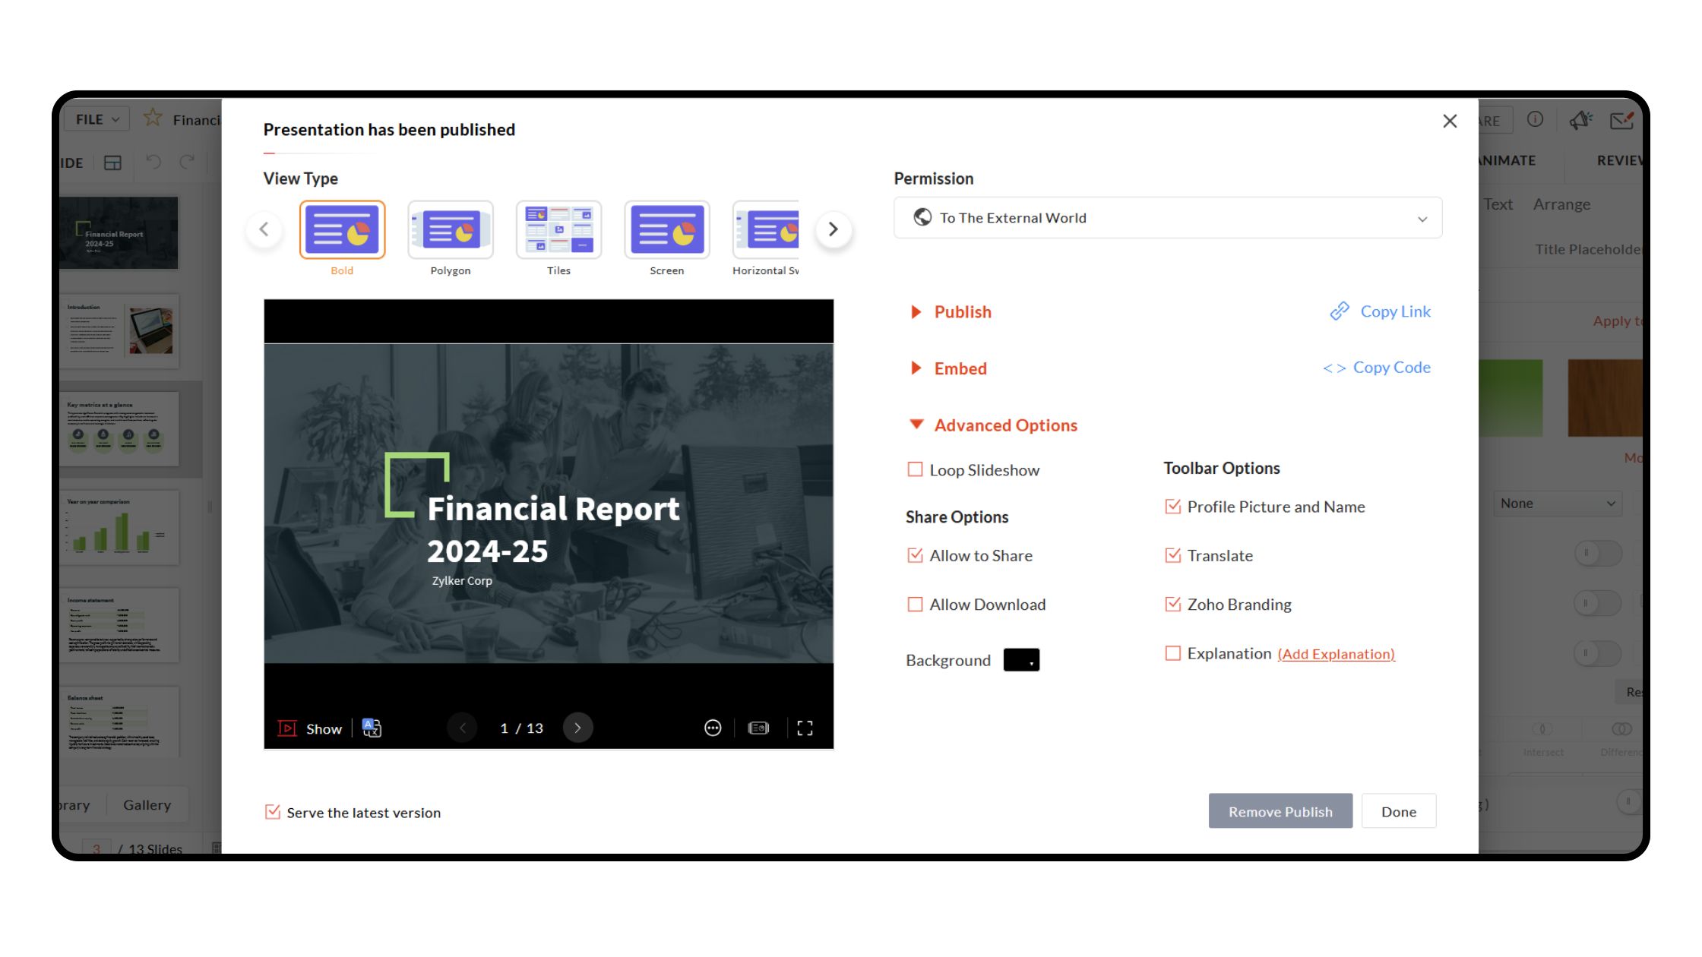Click the layout icon in editor toolbar
Image resolution: width=1702 pixels, height=957 pixels.
coord(112,163)
